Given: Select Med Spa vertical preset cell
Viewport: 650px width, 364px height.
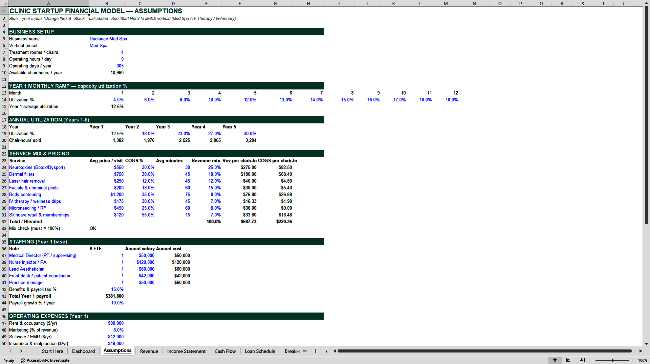Looking at the screenshot, I should click(x=107, y=46).
